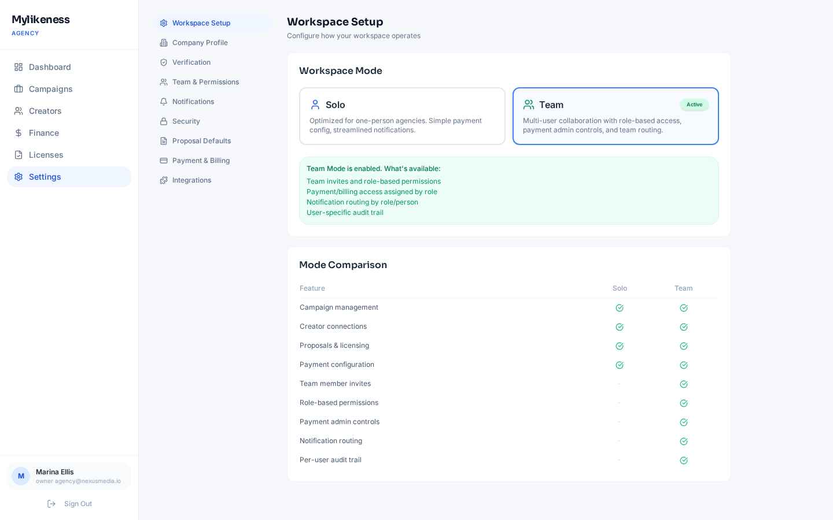Image resolution: width=833 pixels, height=520 pixels.
Task: Switch to Security settings
Action: click(x=213, y=121)
